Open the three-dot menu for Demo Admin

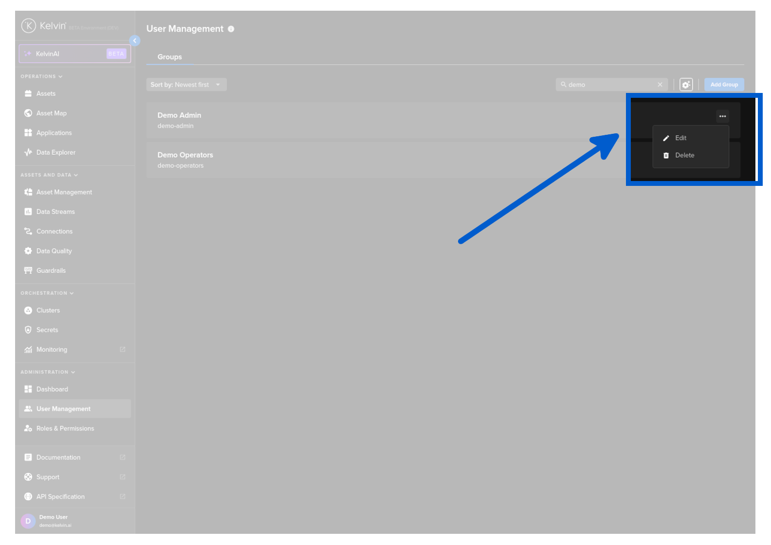click(722, 116)
